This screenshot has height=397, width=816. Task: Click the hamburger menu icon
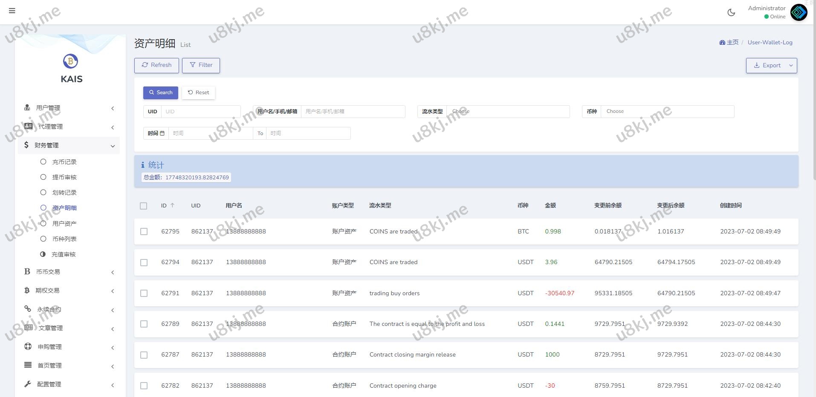click(x=12, y=11)
